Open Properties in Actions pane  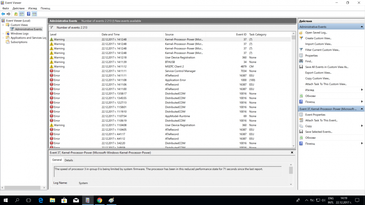tap(311, 55)
